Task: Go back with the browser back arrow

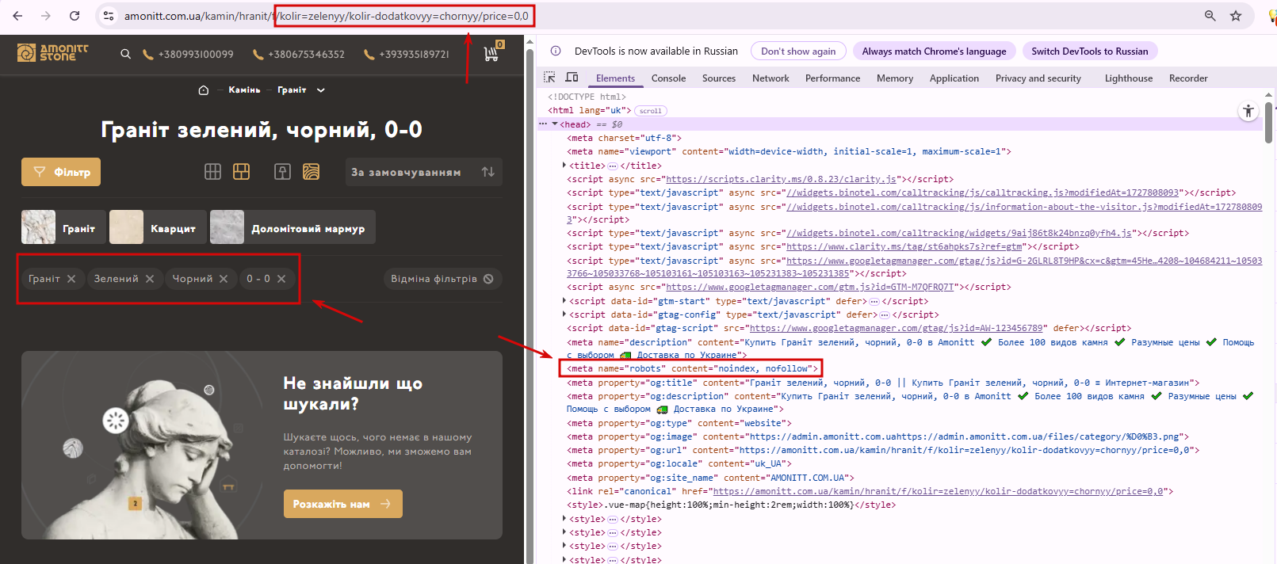Action: pyautogui.click(x=17, y=16)
